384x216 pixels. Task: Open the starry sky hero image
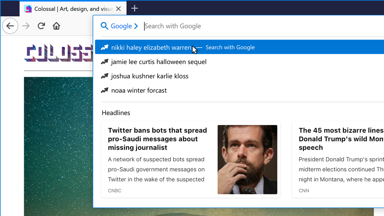(x=58, y=146)
